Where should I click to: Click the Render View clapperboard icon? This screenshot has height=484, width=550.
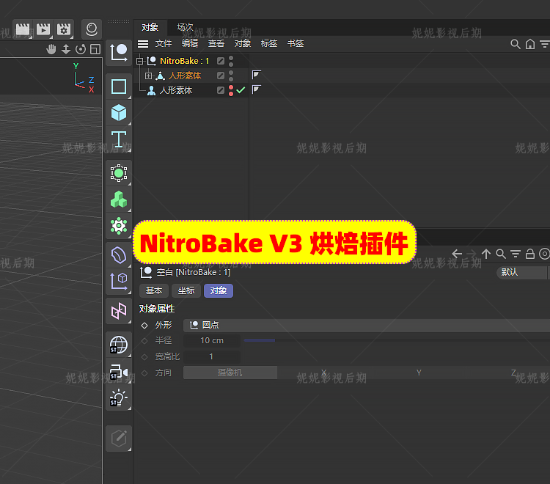tap(23, 29)
